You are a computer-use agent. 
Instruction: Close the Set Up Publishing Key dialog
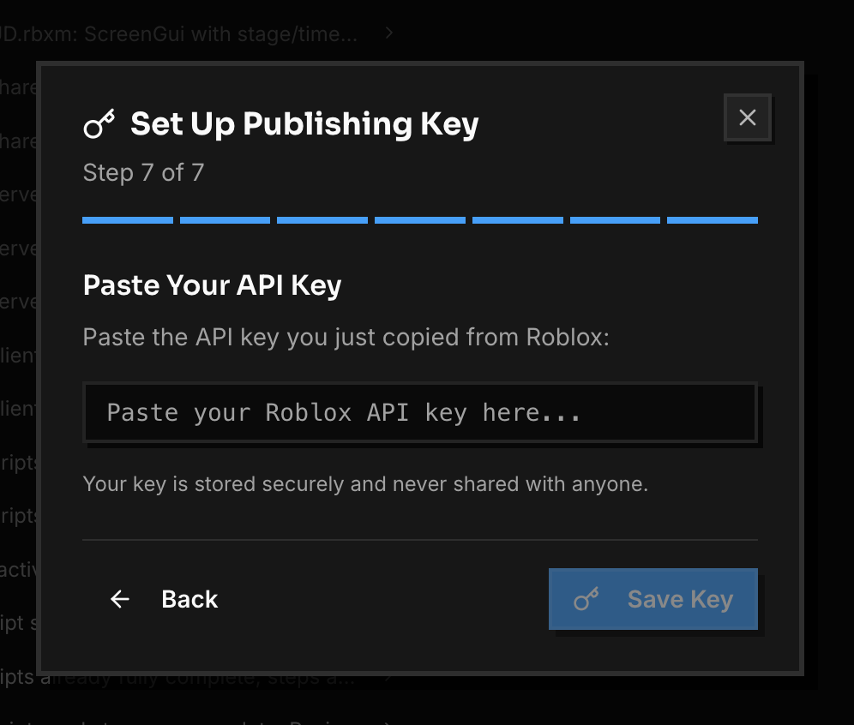tap(748, 117)
